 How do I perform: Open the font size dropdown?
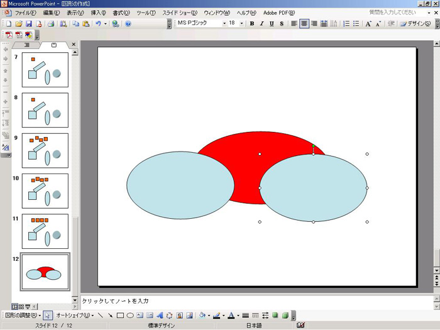tap(241, 24)
